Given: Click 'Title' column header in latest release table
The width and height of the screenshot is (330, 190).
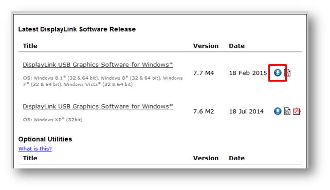Looking at the screenshot, I should tap(30, 46).
